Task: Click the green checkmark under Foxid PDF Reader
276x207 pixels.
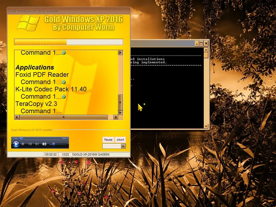Action: (x=64, y=82)
